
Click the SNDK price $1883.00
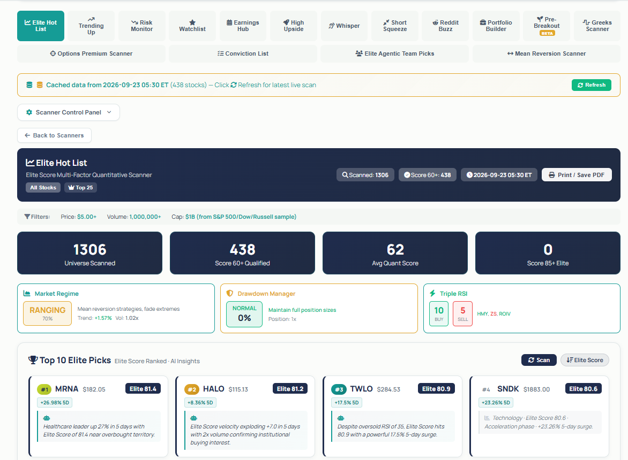pos(537,389)
